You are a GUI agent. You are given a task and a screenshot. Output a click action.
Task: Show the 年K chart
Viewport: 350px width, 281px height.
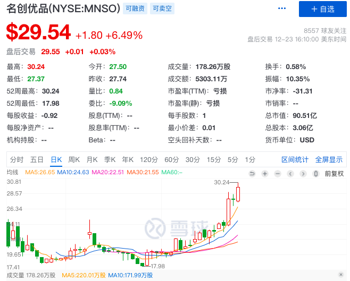pyautogui.click(x=128, y=159)
